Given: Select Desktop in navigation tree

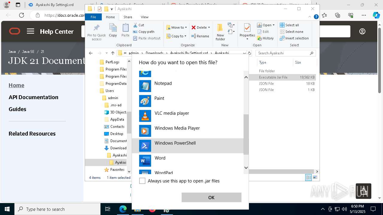Looking at the screenshot, I should (114, 134).
